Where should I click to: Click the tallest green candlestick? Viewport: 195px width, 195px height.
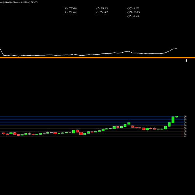point(173,120)
